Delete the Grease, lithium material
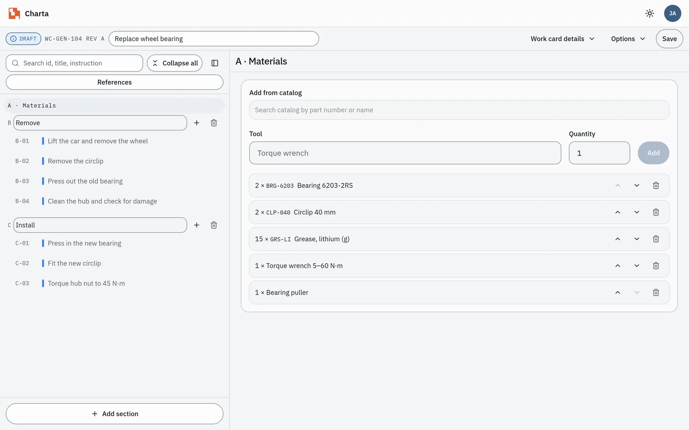The image size is (689, 430). pyautogui.click(x=656, y=239)
